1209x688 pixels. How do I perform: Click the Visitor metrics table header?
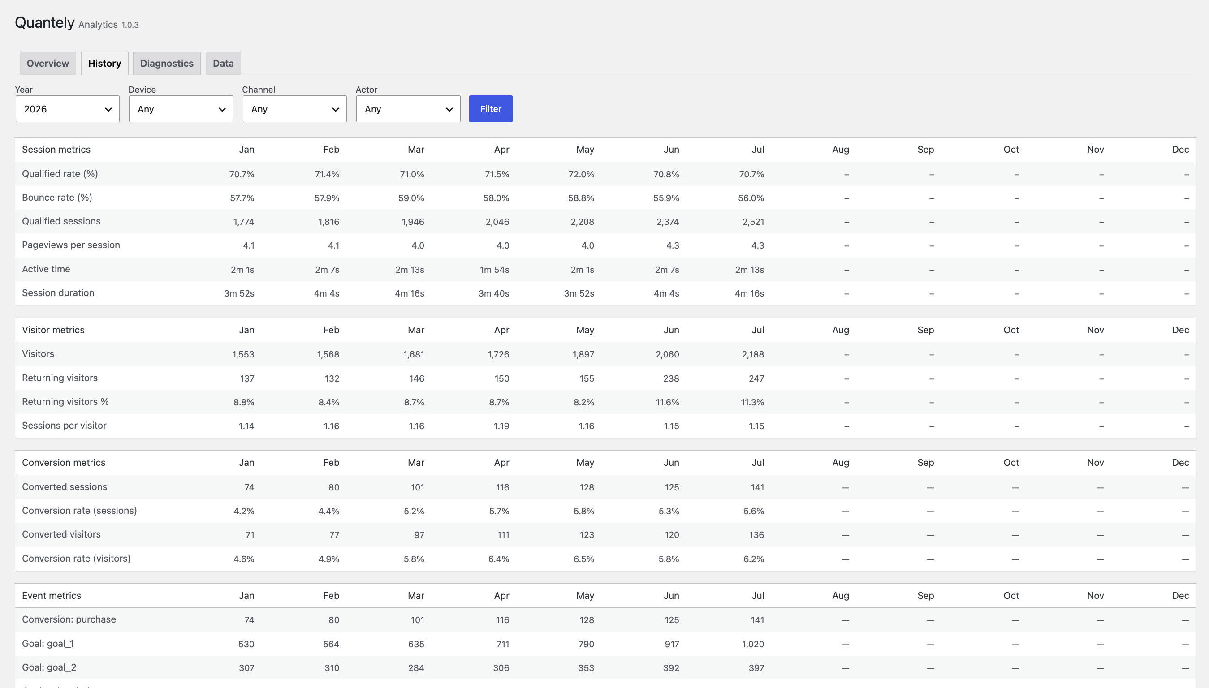point(53,330)
